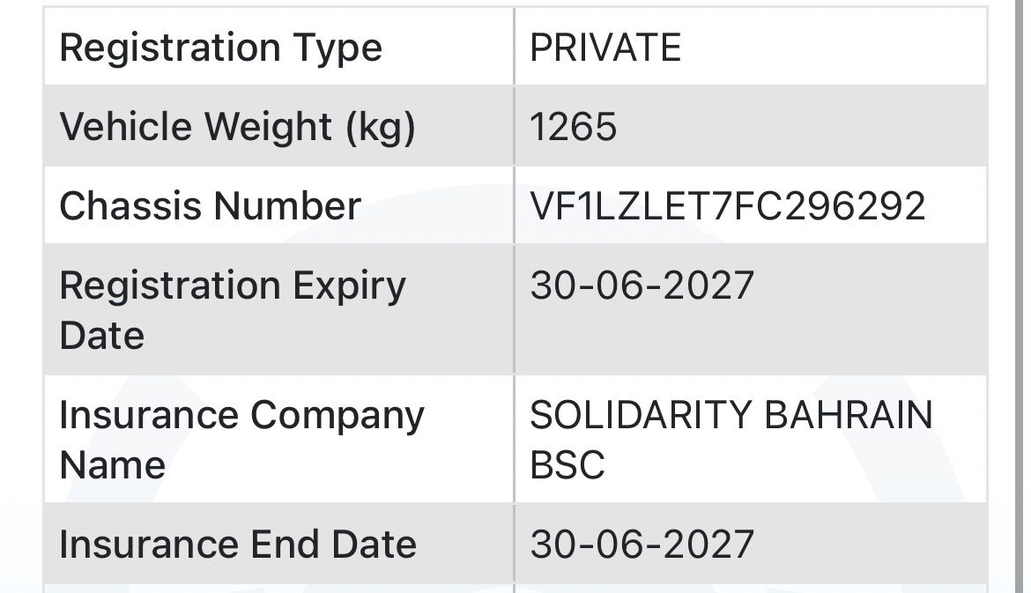Click the word Company in label
This screenshot has height=593, width=1031.
coord(337,417)
